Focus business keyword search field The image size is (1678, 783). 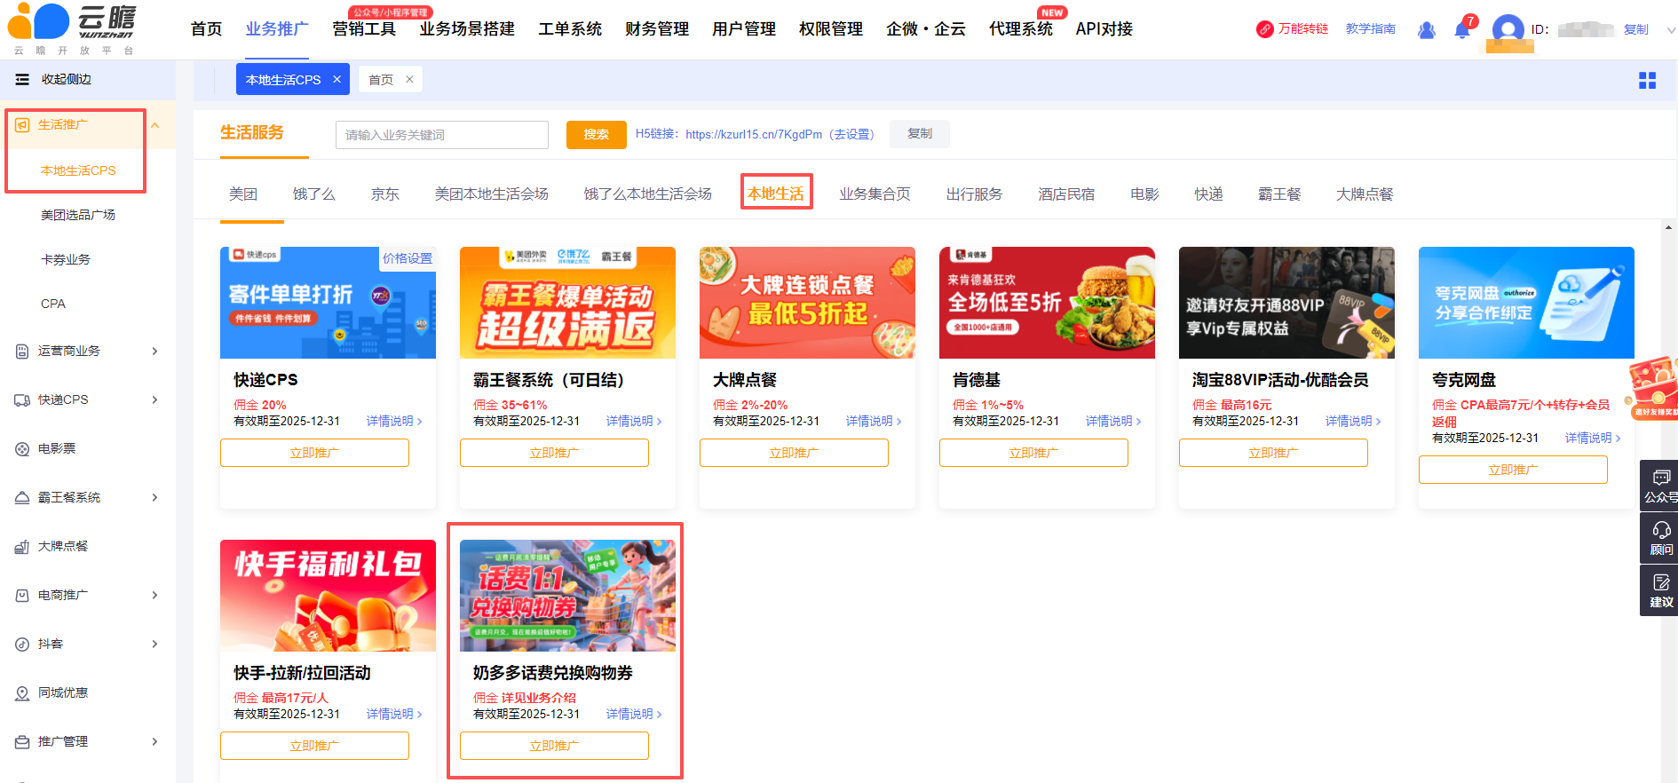click(442, 135)
